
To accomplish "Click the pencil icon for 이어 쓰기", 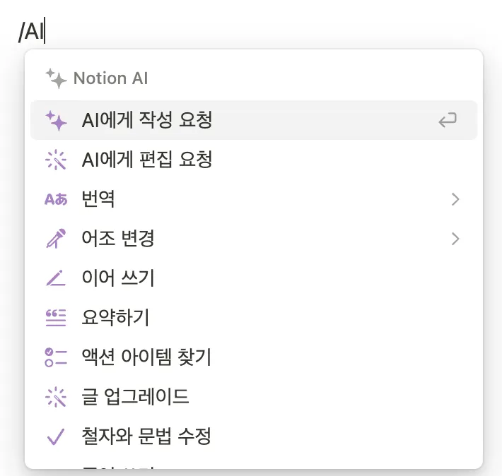I will [56, 279].
